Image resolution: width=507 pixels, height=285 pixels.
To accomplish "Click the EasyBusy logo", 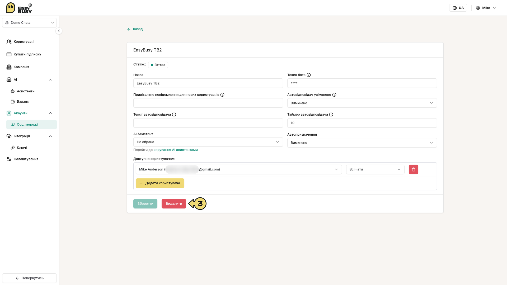I will (19, 8).
